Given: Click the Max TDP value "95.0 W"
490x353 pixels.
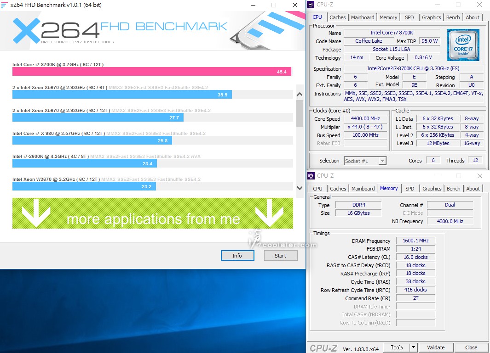Looking at the screenshot, I should point(429,41).
